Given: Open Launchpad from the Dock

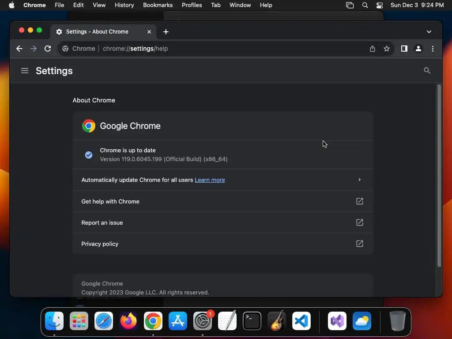Looking at the screenshot, I should 79,321.
